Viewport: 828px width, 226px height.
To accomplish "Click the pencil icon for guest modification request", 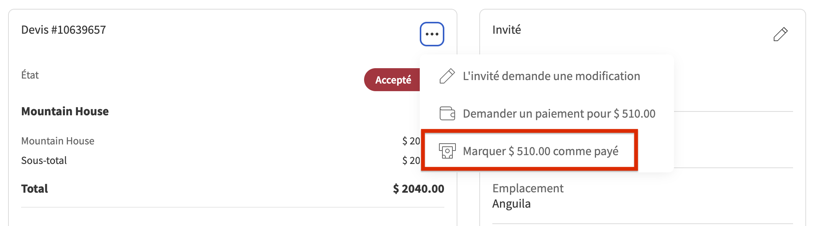I will pos(447,76).
